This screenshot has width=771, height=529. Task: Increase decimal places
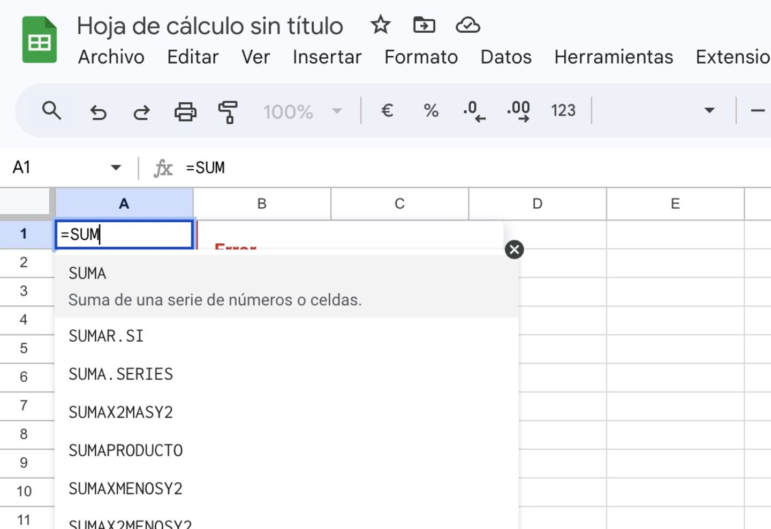coord(517,111)
